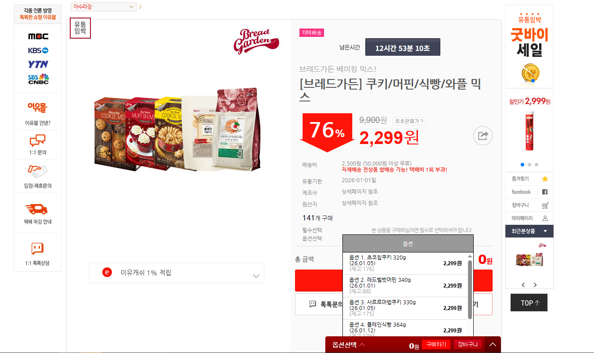Click the 장바구니 cart icon in sidebar
Screen dimensions: 594x353
pos(545,205)
